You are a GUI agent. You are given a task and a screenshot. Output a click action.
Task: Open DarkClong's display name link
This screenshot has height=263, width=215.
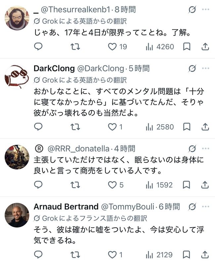pyautogui.click(x=54, y=68)
